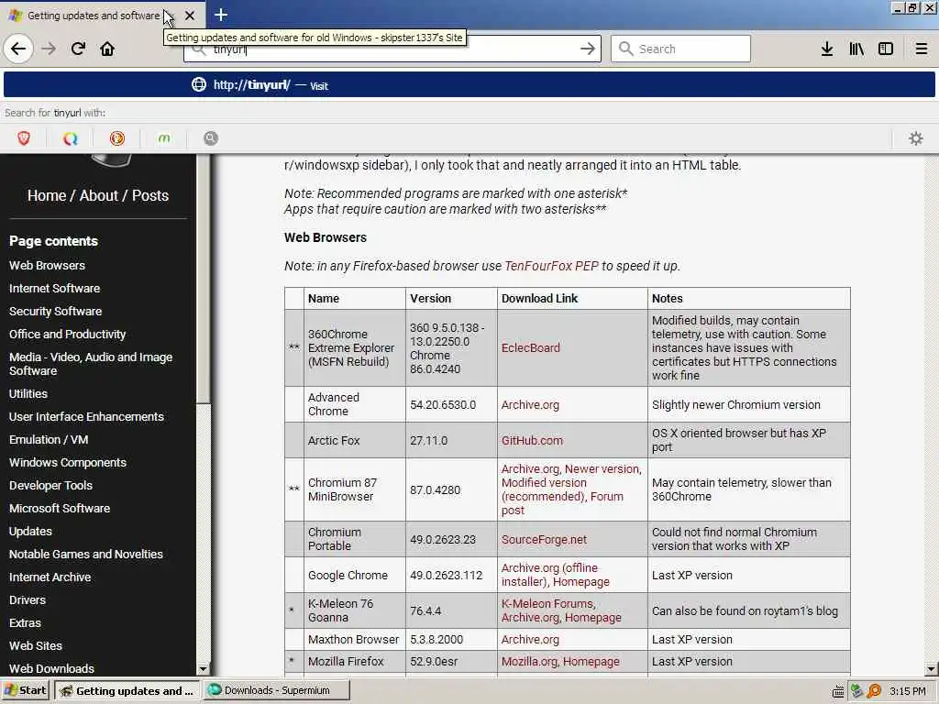Click the sidebar scrollbar thumb
Image resolution: width=939 pixels, height=704 pixels.
point(204,279)
